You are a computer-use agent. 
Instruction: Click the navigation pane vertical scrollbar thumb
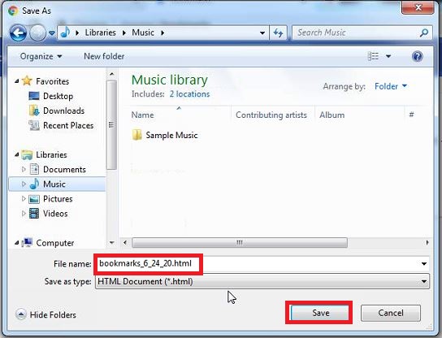pyautogui.click(x=111, y=125)
